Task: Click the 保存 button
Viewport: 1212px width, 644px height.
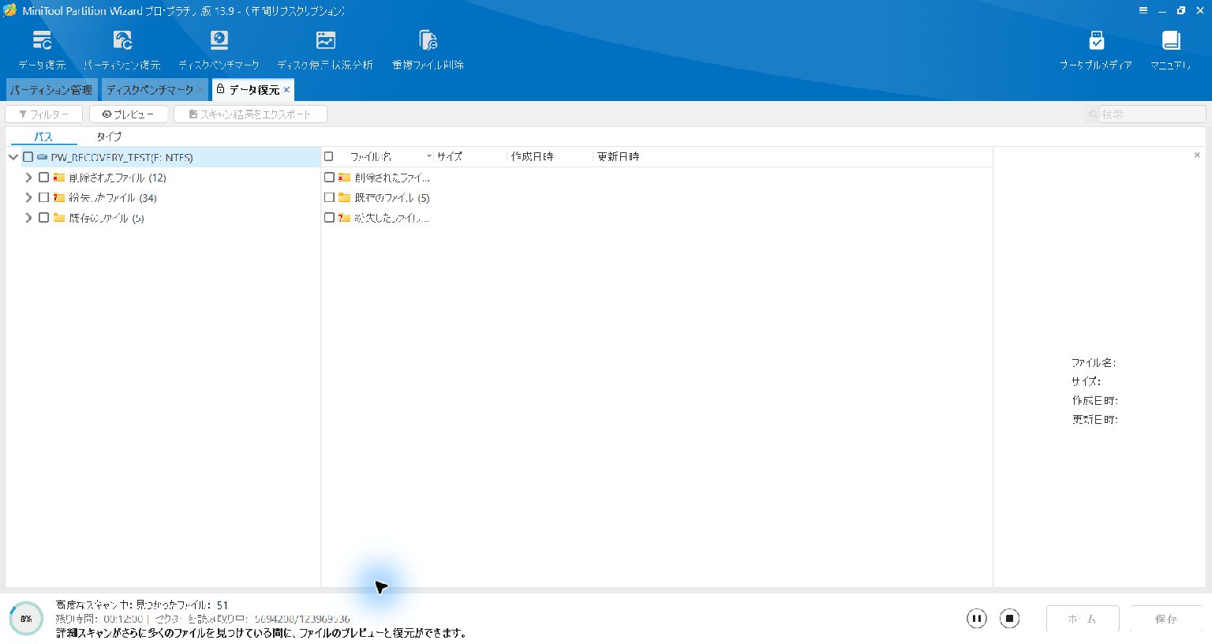Action: [1166, 619]
